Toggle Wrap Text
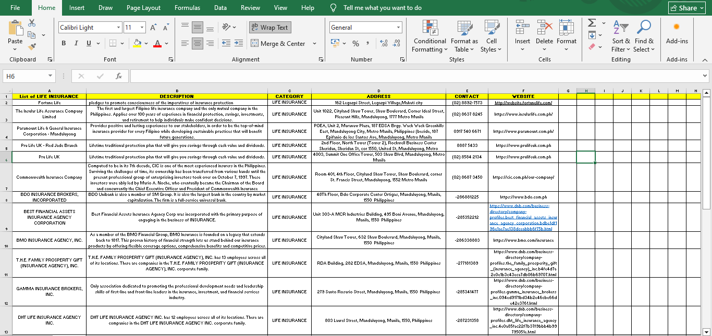 pos(269,28)
